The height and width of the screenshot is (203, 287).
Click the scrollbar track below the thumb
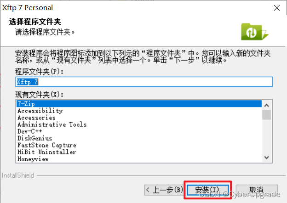266,136
